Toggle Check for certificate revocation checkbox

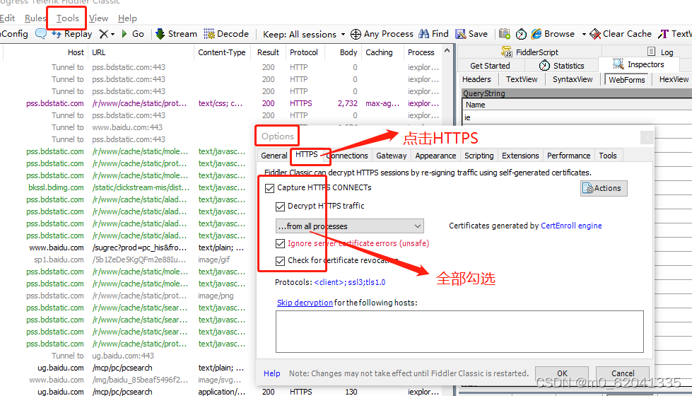(x=280, y=261)
